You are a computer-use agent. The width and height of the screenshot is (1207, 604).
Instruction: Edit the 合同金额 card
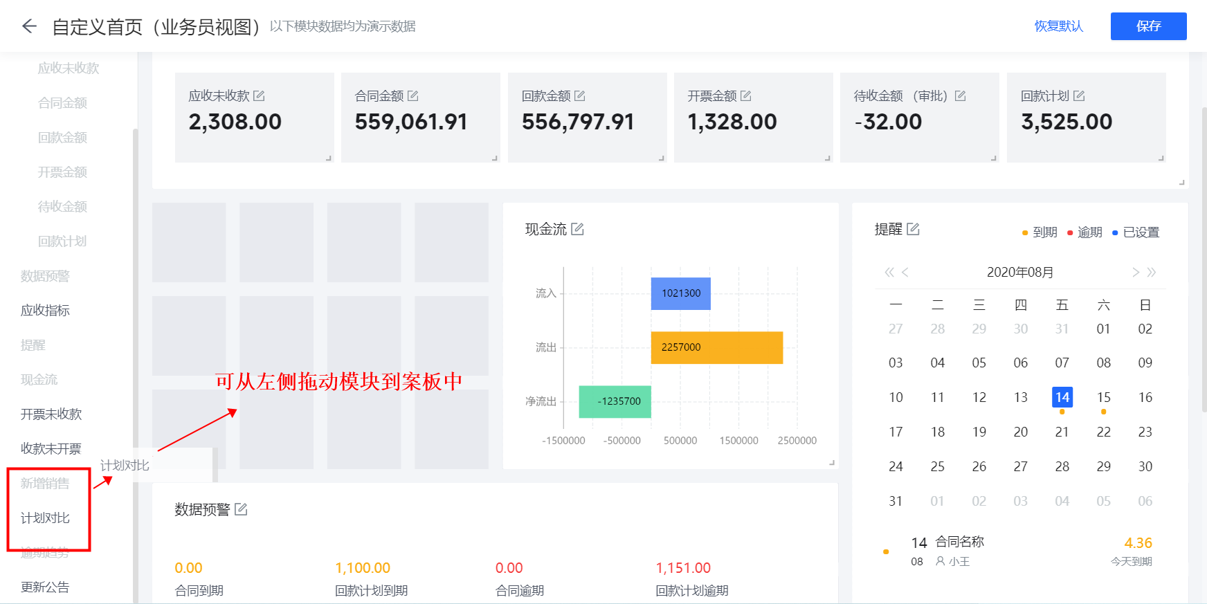[x=413, y=95]
